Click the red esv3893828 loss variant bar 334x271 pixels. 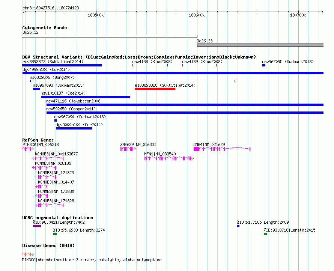[x=155, y=89]
